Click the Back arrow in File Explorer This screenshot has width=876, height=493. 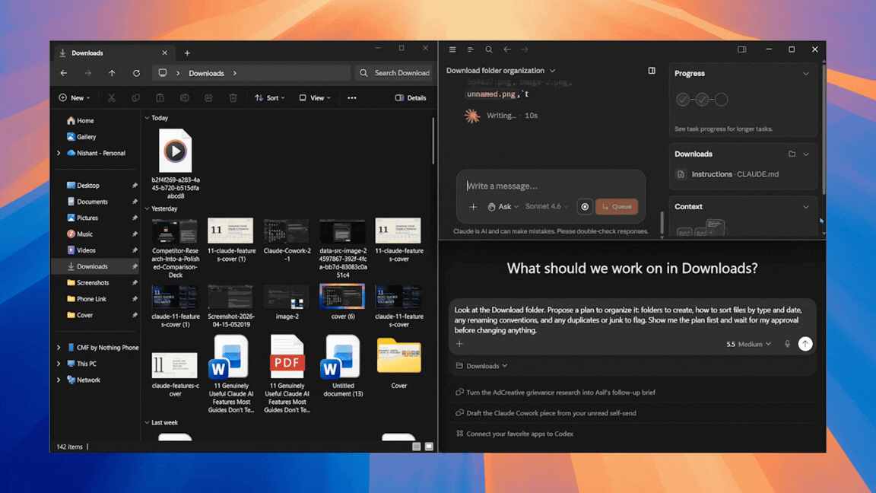tap(64, 73)
